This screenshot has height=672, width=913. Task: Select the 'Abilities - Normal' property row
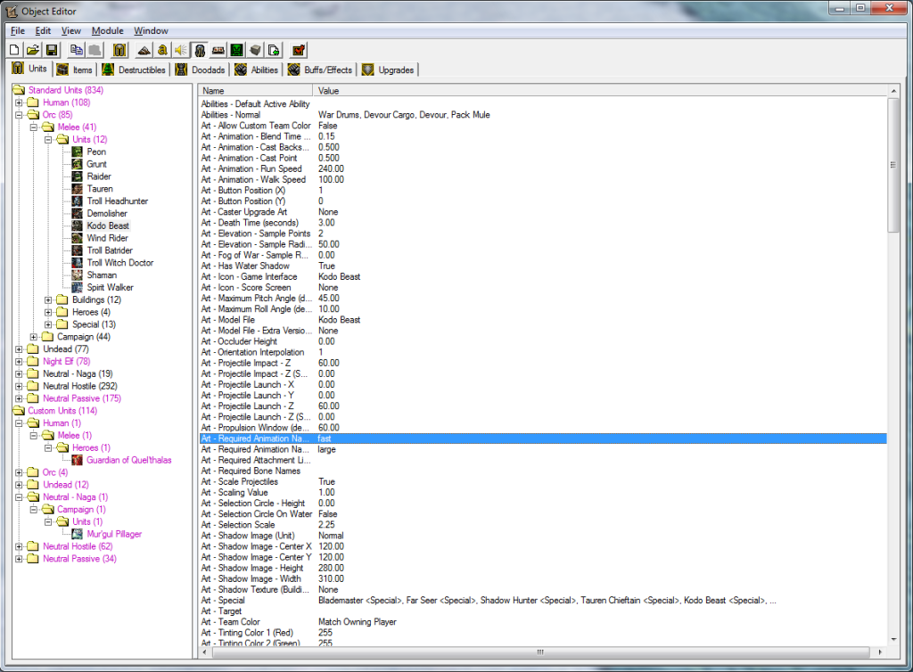[543, 115]
